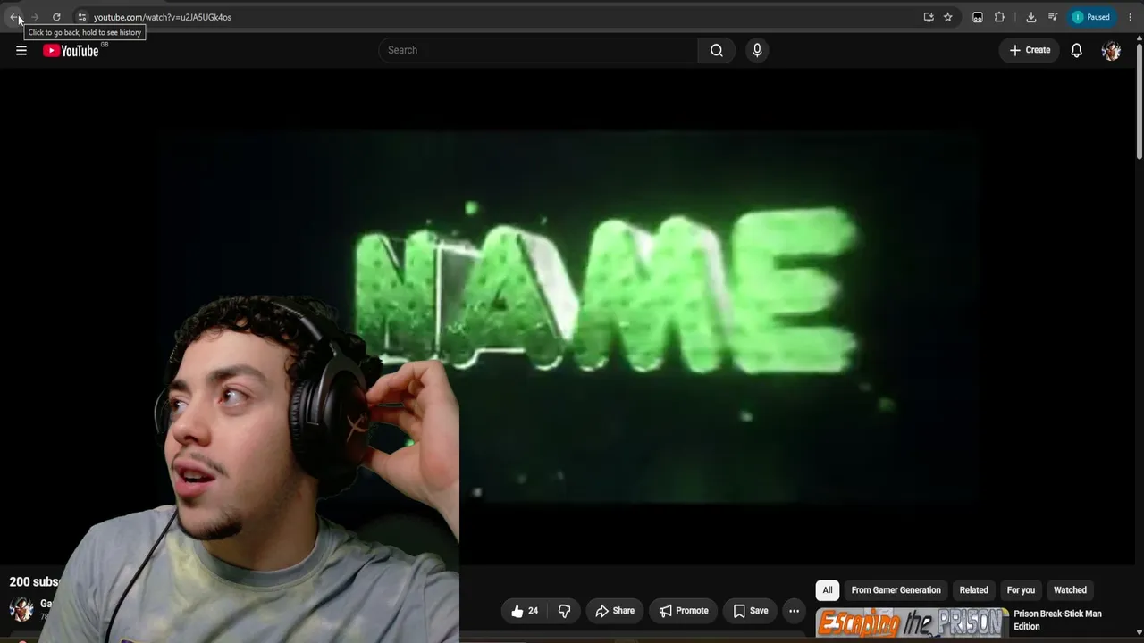Open the Chrome three-dot menu
This screenshot has width=1144, height=643.
coord(1130,17)
